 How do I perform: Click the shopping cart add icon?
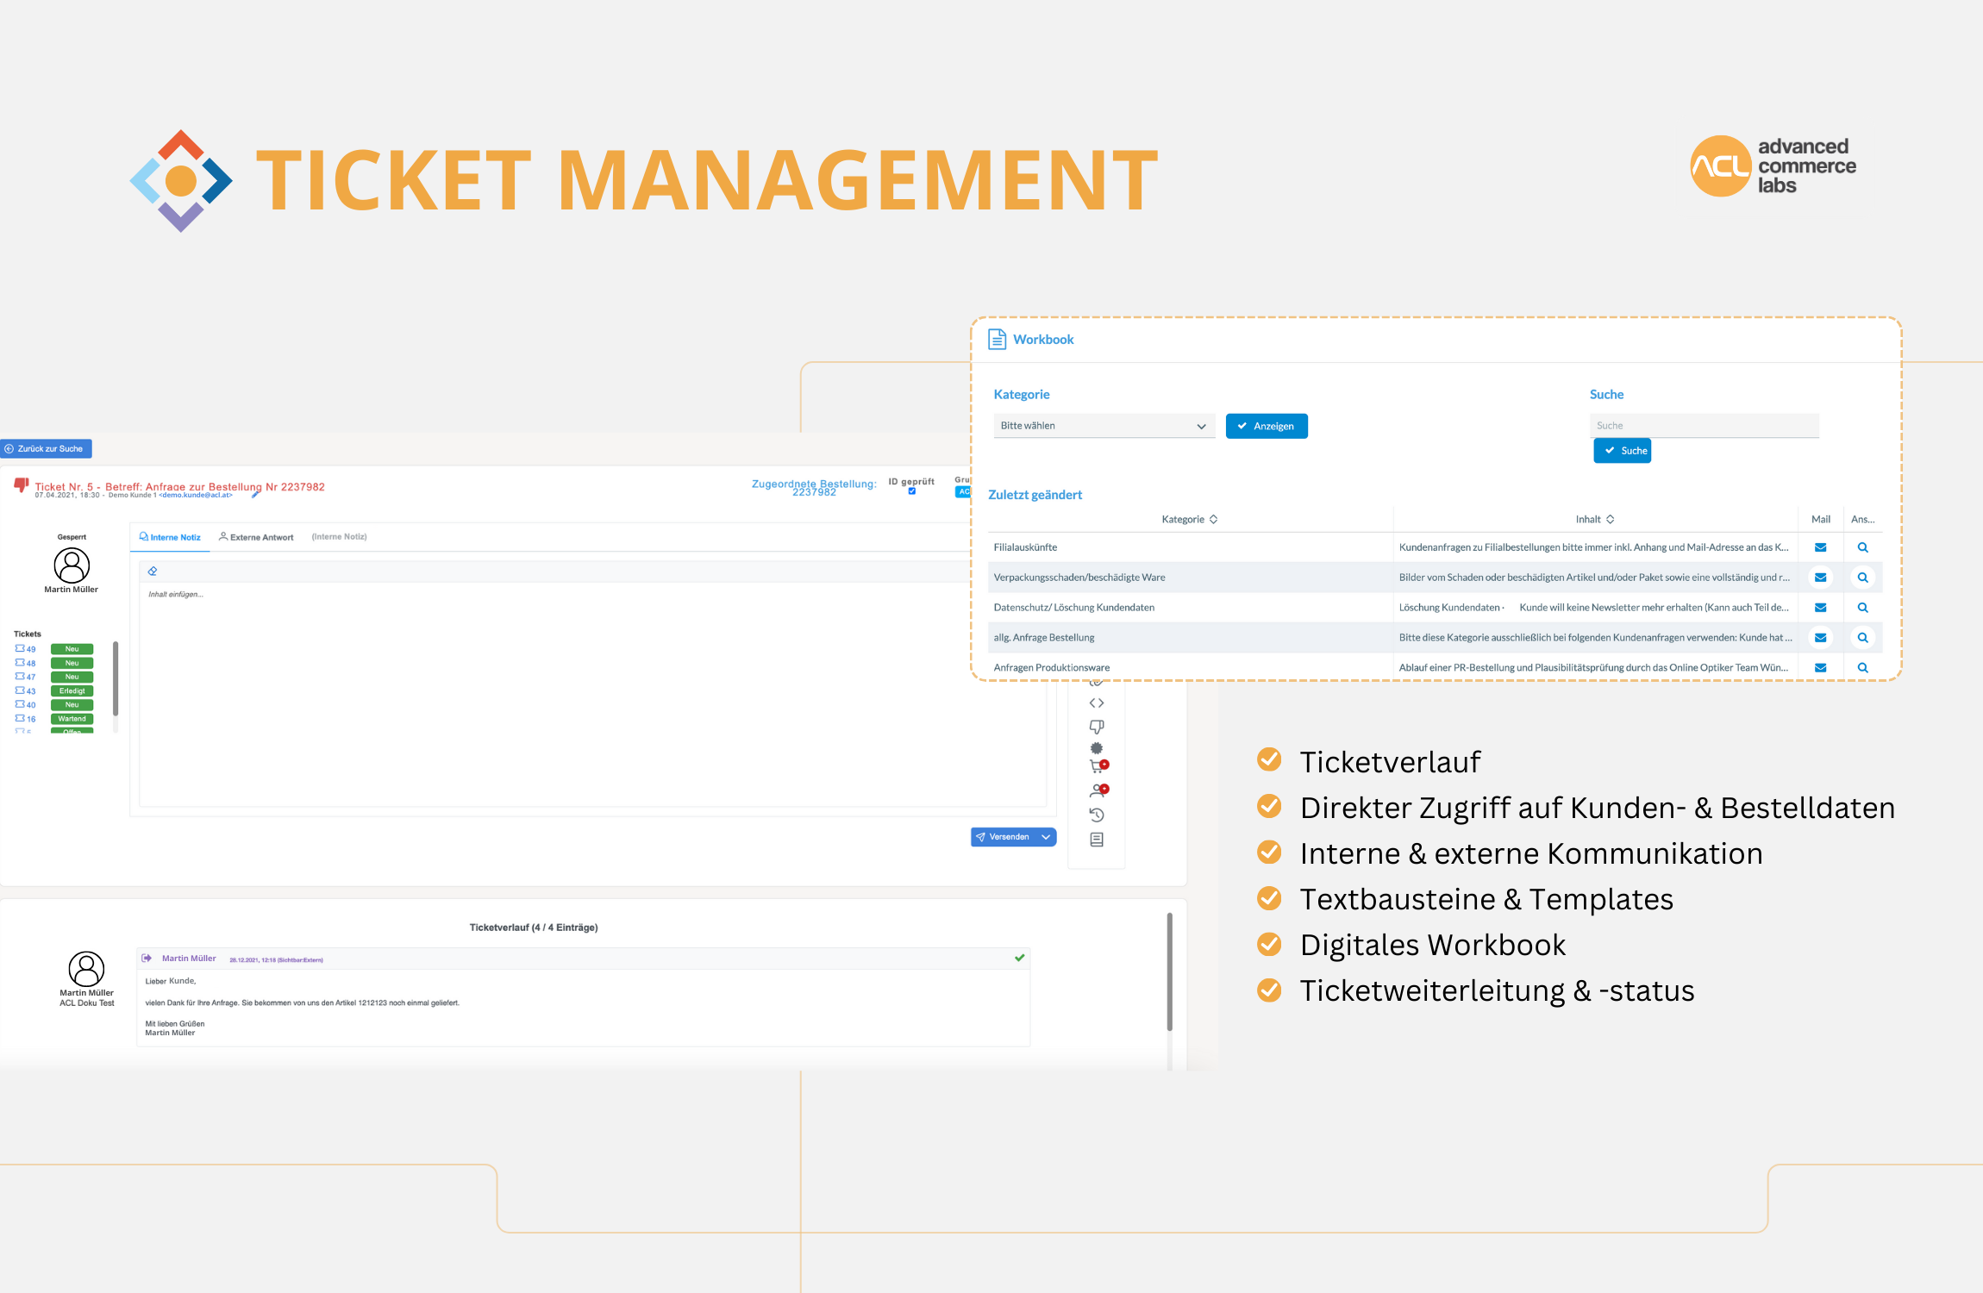coord(1098,766)
